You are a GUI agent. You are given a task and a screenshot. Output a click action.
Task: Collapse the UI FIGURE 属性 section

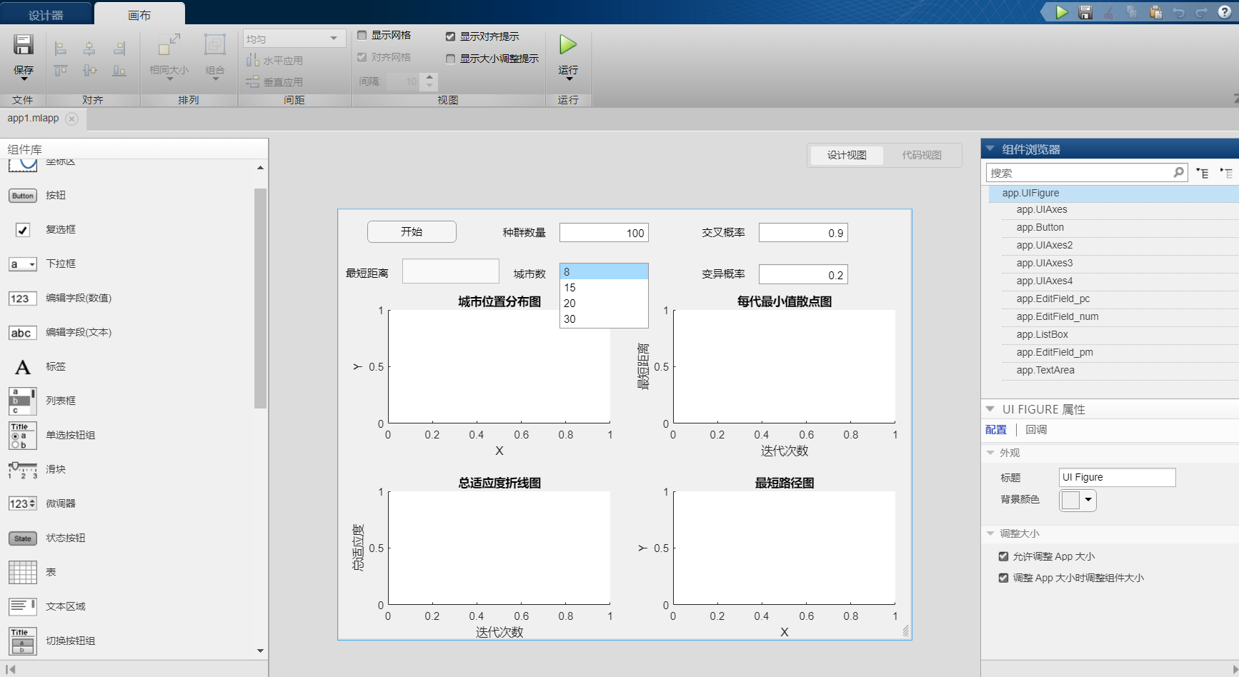[990, 408]
